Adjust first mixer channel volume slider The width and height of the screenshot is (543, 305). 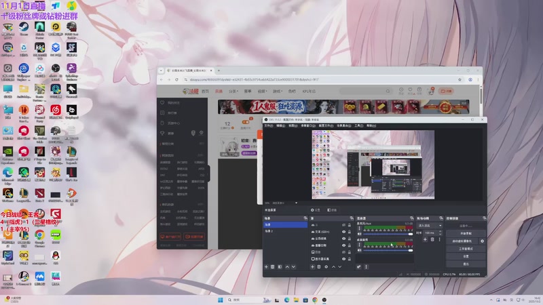coord(388,234)
